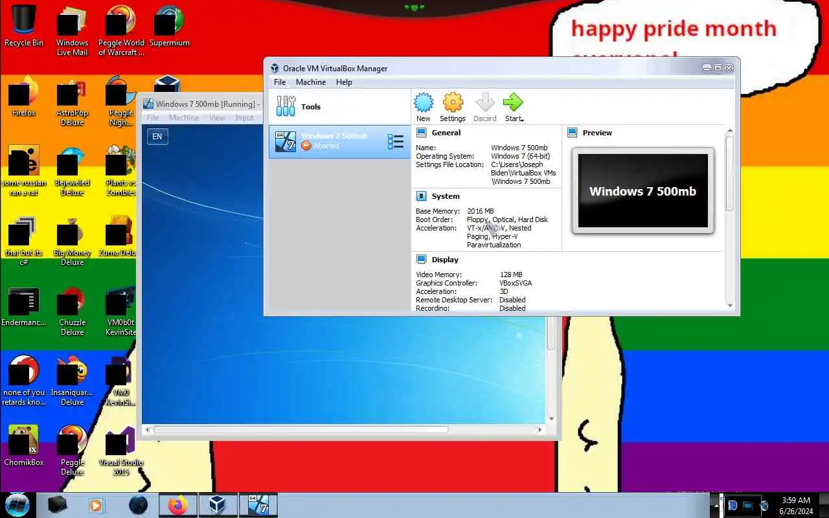The height and width of the screenshot is (518, 829).
Task: Click VM window scroll right arrow
Action: click(539, 429)
